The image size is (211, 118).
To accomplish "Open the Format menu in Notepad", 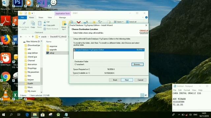I will pos(187,90).
